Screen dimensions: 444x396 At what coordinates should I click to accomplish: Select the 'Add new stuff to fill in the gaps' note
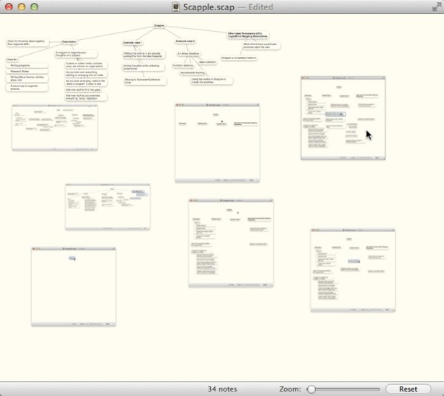point(83,90)
